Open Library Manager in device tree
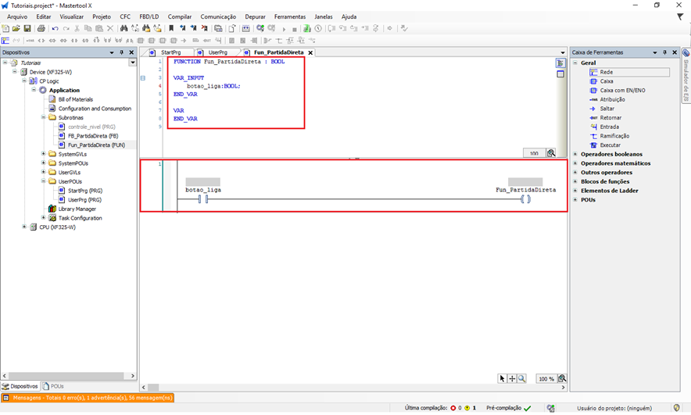The width and height of the screenshot is (691, 415). point(77,209)
